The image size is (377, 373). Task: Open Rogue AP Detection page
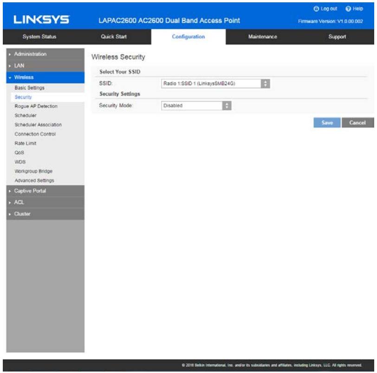[x=36, y=106]
